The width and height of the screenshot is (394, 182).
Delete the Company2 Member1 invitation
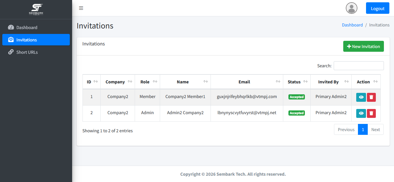click(x=371, y=97)
